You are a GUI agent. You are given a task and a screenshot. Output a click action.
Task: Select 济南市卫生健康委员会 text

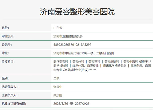click(68, 36)
